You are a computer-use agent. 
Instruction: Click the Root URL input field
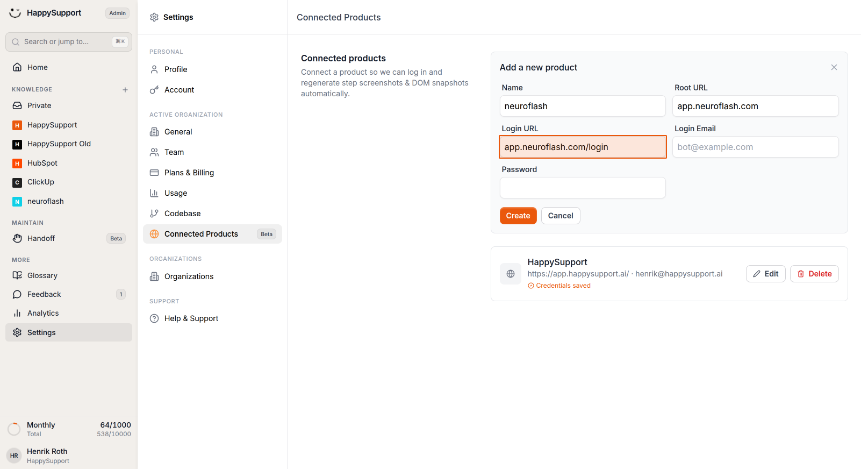tap(756, 106)
